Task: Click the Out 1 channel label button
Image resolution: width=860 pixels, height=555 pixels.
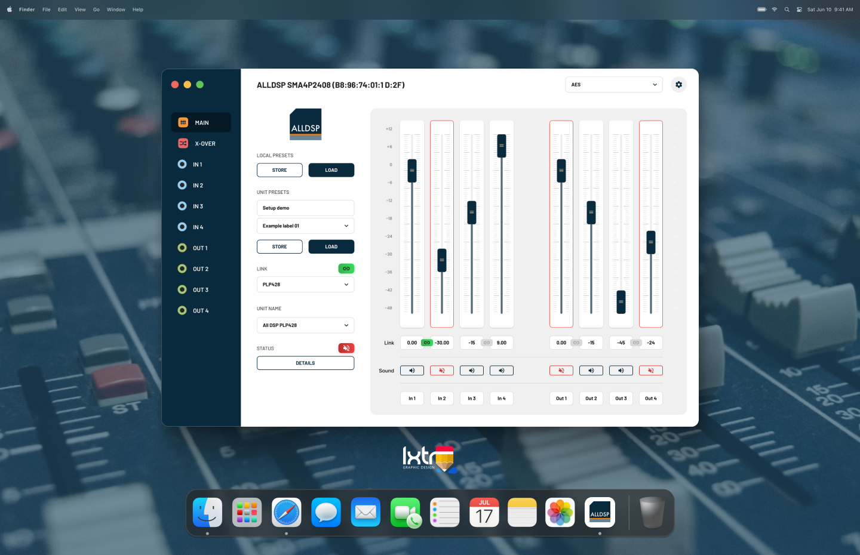Action: [x=561, y=398]
